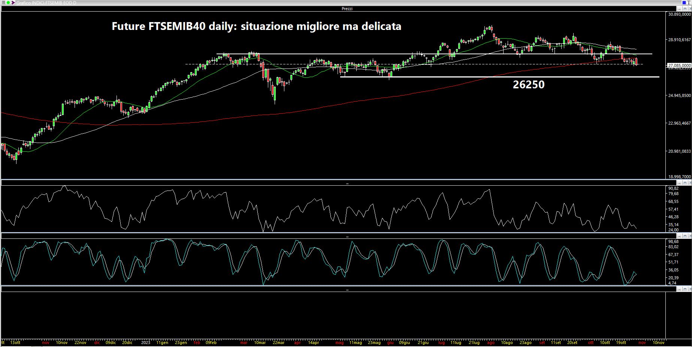Click the 09feb date label

pyautogui.click(x=211, y=343)
